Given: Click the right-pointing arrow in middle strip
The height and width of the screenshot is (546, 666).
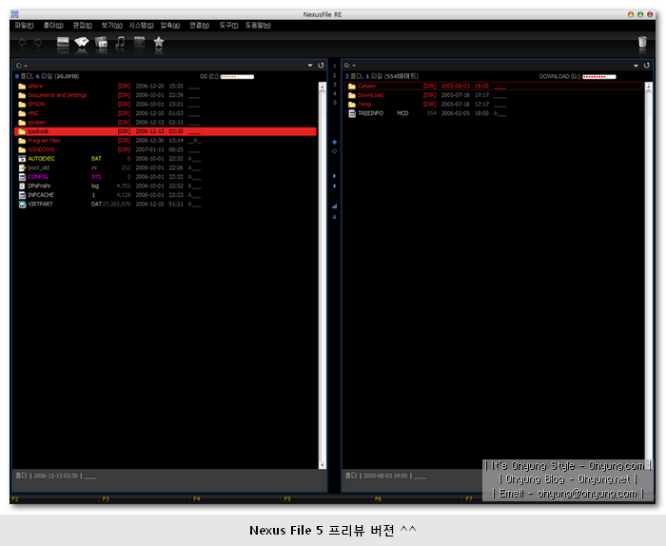Looking at the screenshot, I should coord(334,176).
